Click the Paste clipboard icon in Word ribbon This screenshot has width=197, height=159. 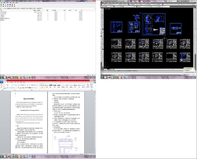click(x=1, y=86)
